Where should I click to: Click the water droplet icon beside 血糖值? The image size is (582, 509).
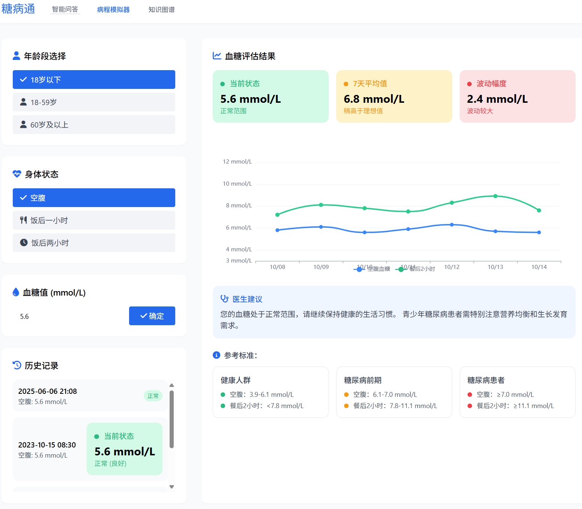[16, 292]
